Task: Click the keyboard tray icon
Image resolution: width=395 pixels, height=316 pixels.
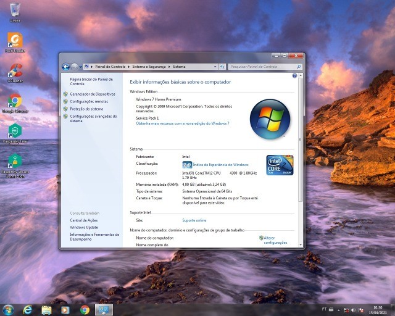Action: coord(331,309)
